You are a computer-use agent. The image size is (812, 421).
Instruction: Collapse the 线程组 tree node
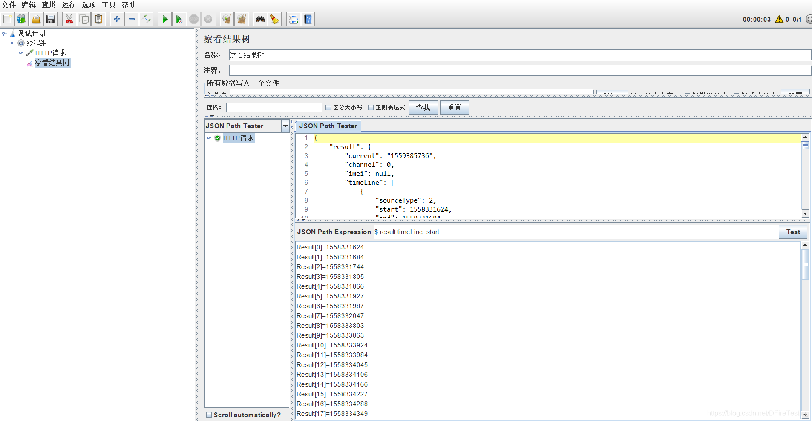point(12,43)
